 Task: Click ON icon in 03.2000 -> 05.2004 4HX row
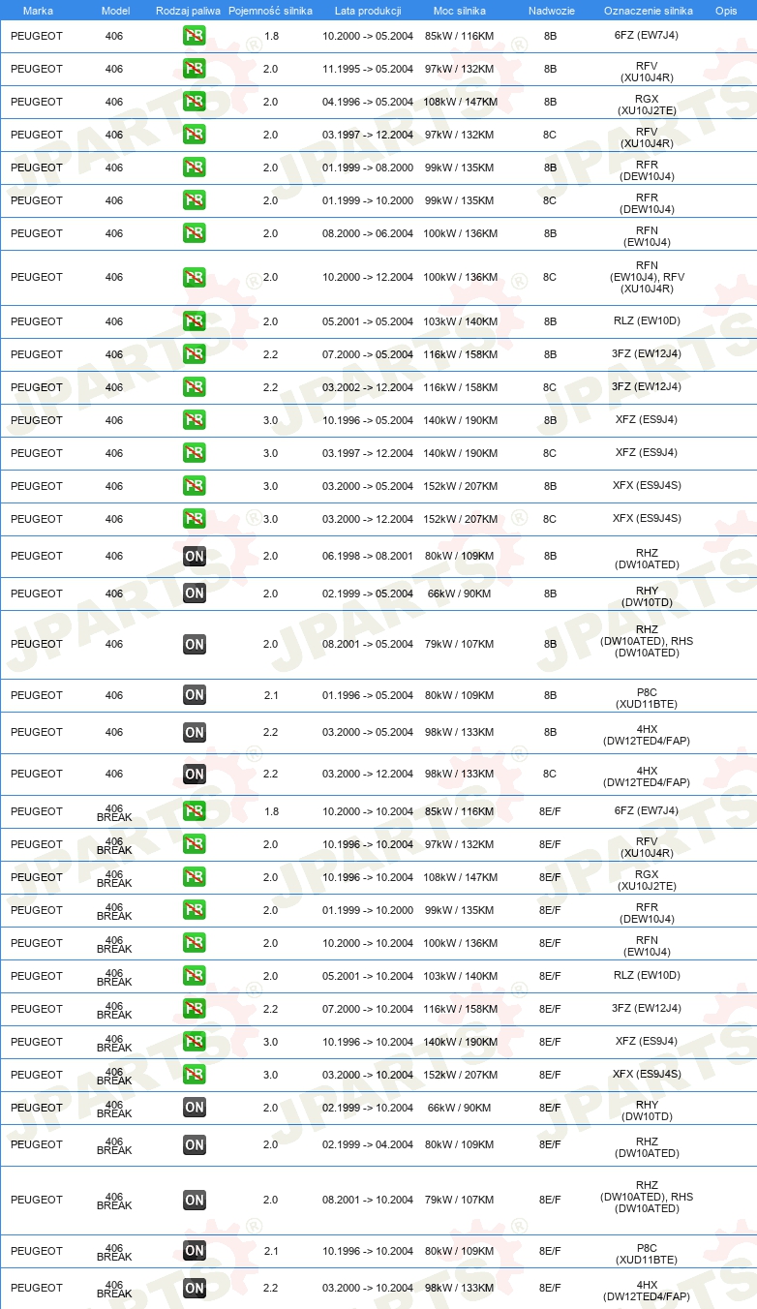point(195,732)
